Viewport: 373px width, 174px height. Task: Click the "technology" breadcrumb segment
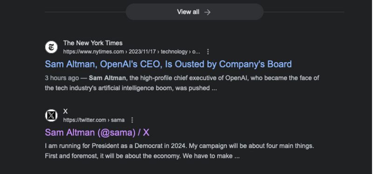tap(174, 52)
